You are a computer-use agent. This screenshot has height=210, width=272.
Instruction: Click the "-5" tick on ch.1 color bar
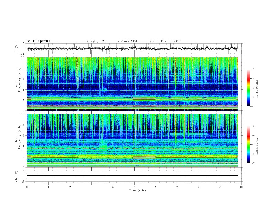tap(253, 88)
